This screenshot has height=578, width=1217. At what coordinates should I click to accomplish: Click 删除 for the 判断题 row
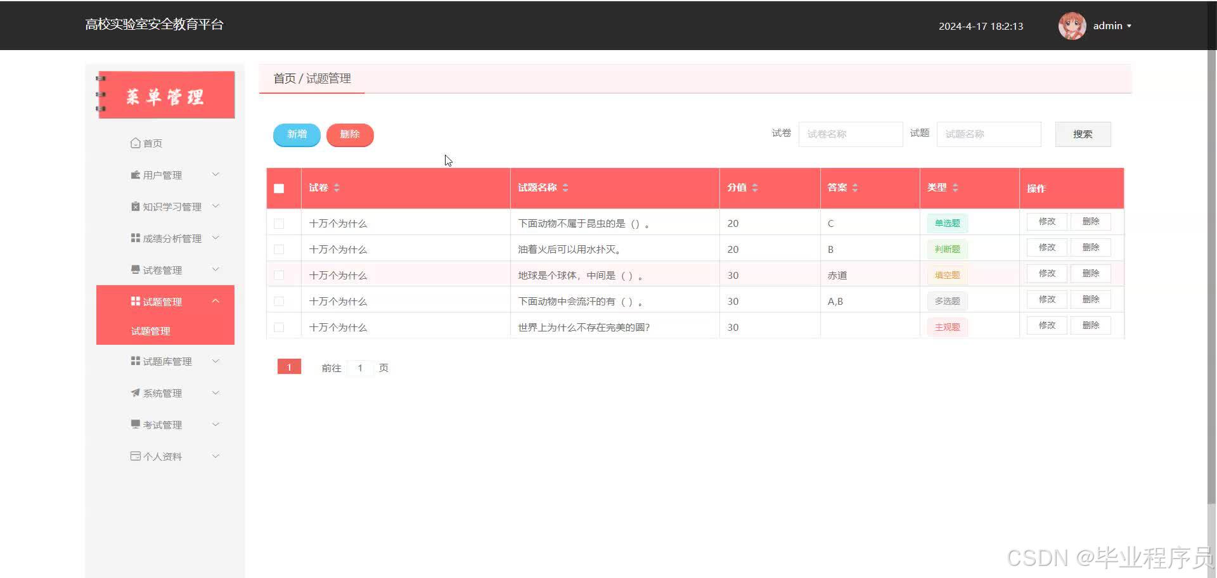point(1091,248)
